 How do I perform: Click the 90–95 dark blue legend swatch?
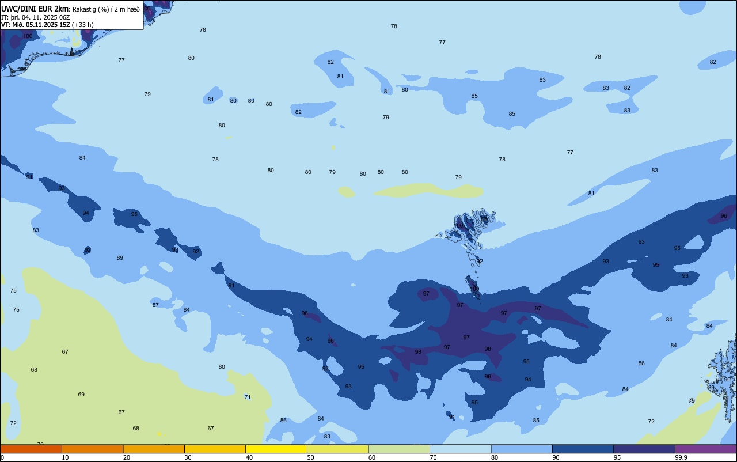(583, 449)
